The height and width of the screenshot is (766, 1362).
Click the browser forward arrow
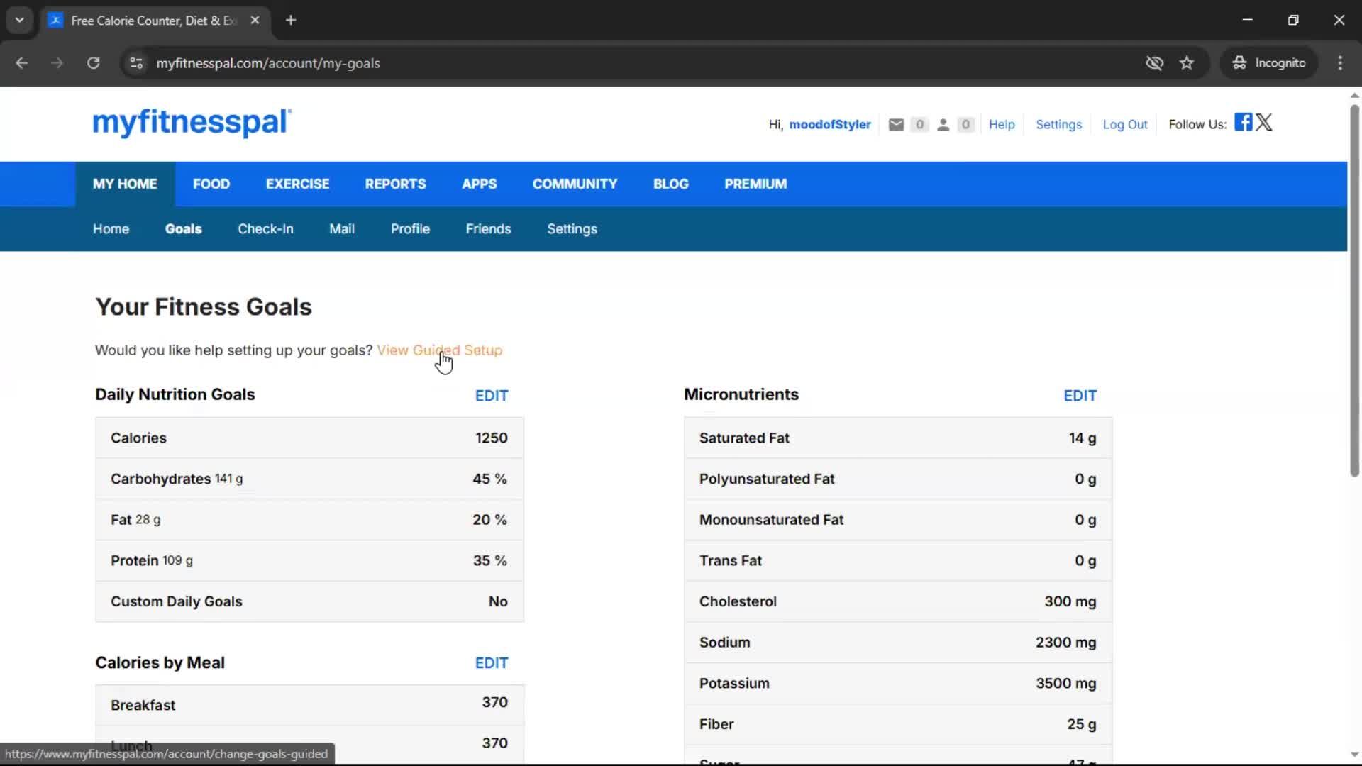coord(57,63)
